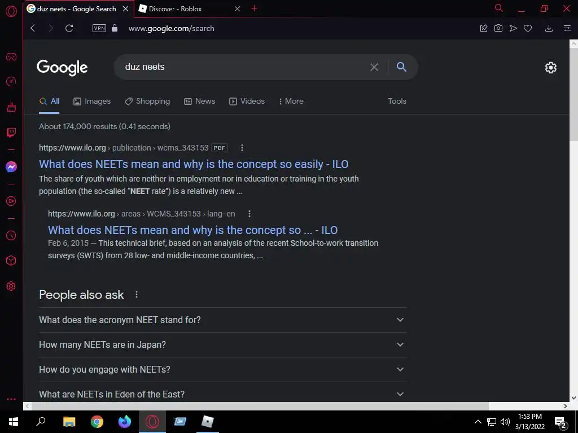578x433 pixels.
Task: Expand 'What does the acronym NEET stand for?'
Action: click(x=222, y=320)
